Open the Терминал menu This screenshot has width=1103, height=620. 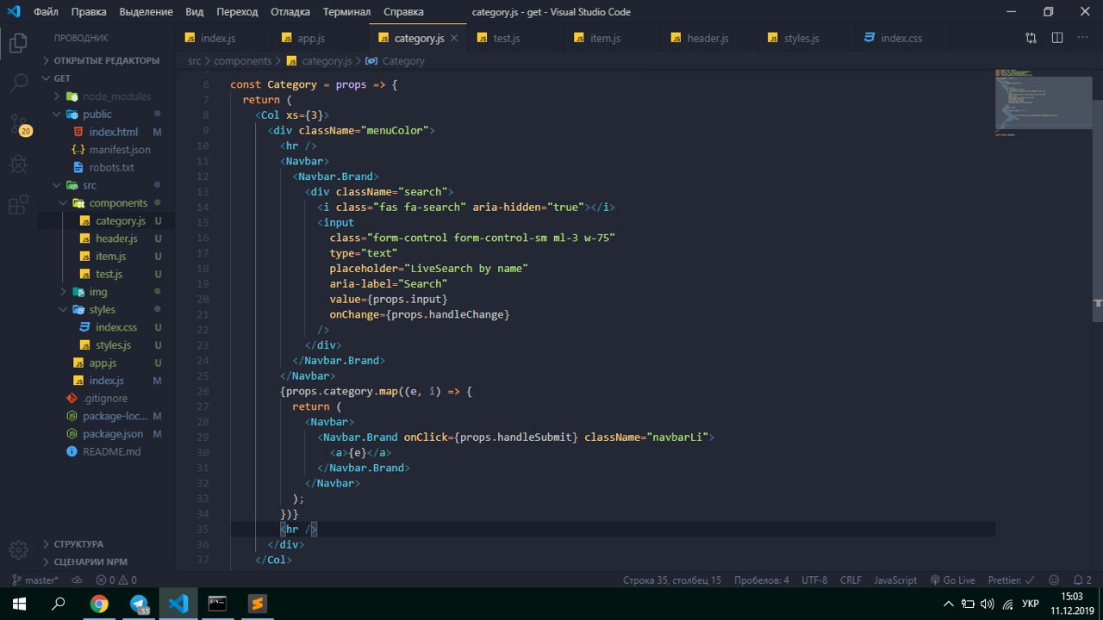346,12
